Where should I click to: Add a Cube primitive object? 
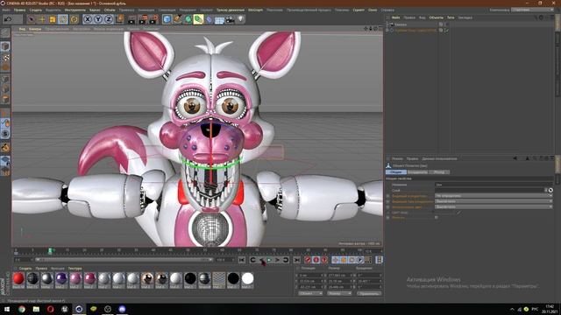(167, 19)
